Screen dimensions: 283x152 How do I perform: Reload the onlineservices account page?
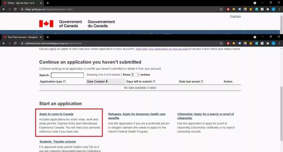(x=15, y=43)
